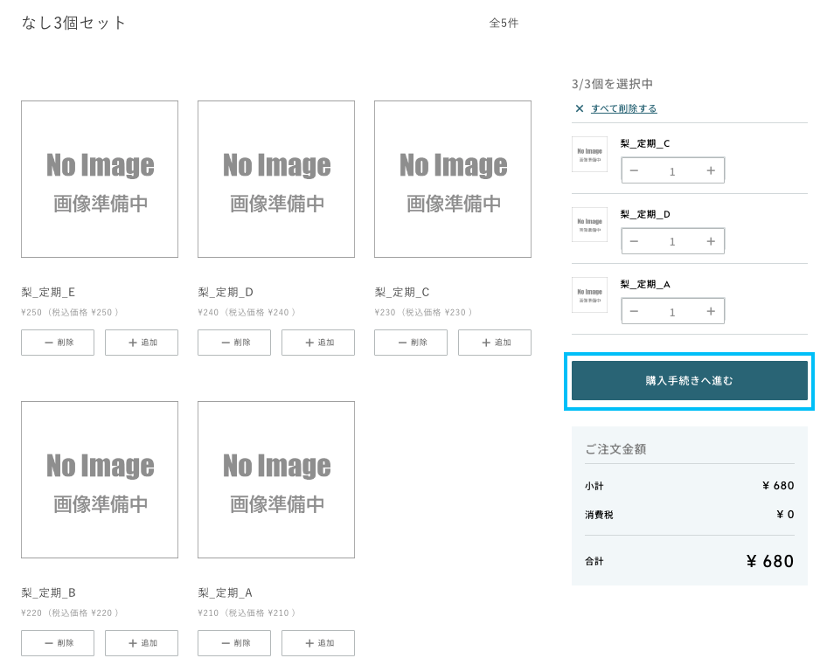Proceed with 購入手続きへ進む button
Image resolution: width=827 pixels, height=665 pixels.
pyautogui.click(x=689, y=381)
